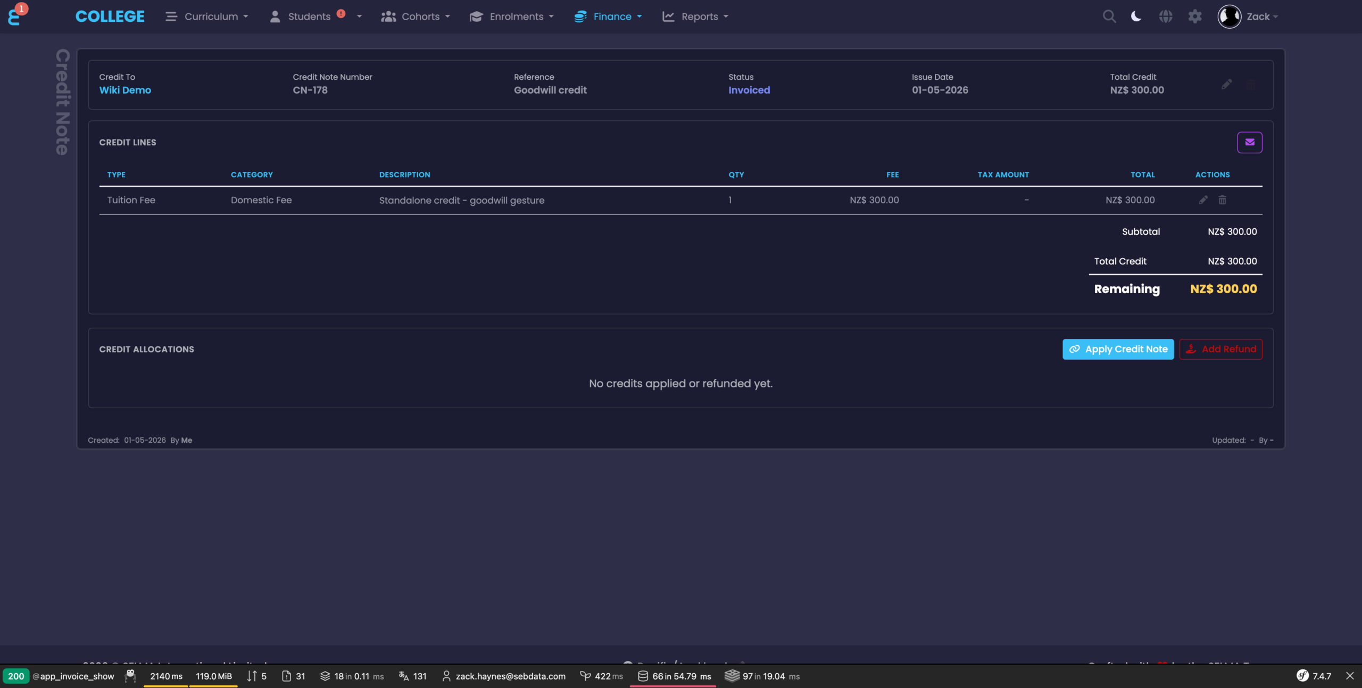Edit credit note header pencil icon
This screenshot has height=688, width=1362.
(x=1227, y=84)
